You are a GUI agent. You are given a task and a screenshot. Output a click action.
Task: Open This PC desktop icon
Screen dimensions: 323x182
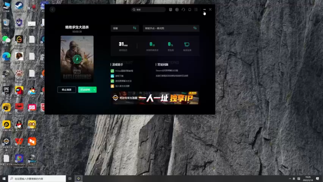6,6
